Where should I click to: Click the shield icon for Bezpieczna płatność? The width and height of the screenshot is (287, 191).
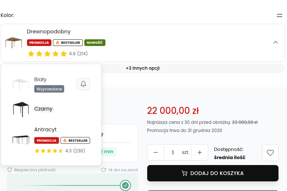10,170
